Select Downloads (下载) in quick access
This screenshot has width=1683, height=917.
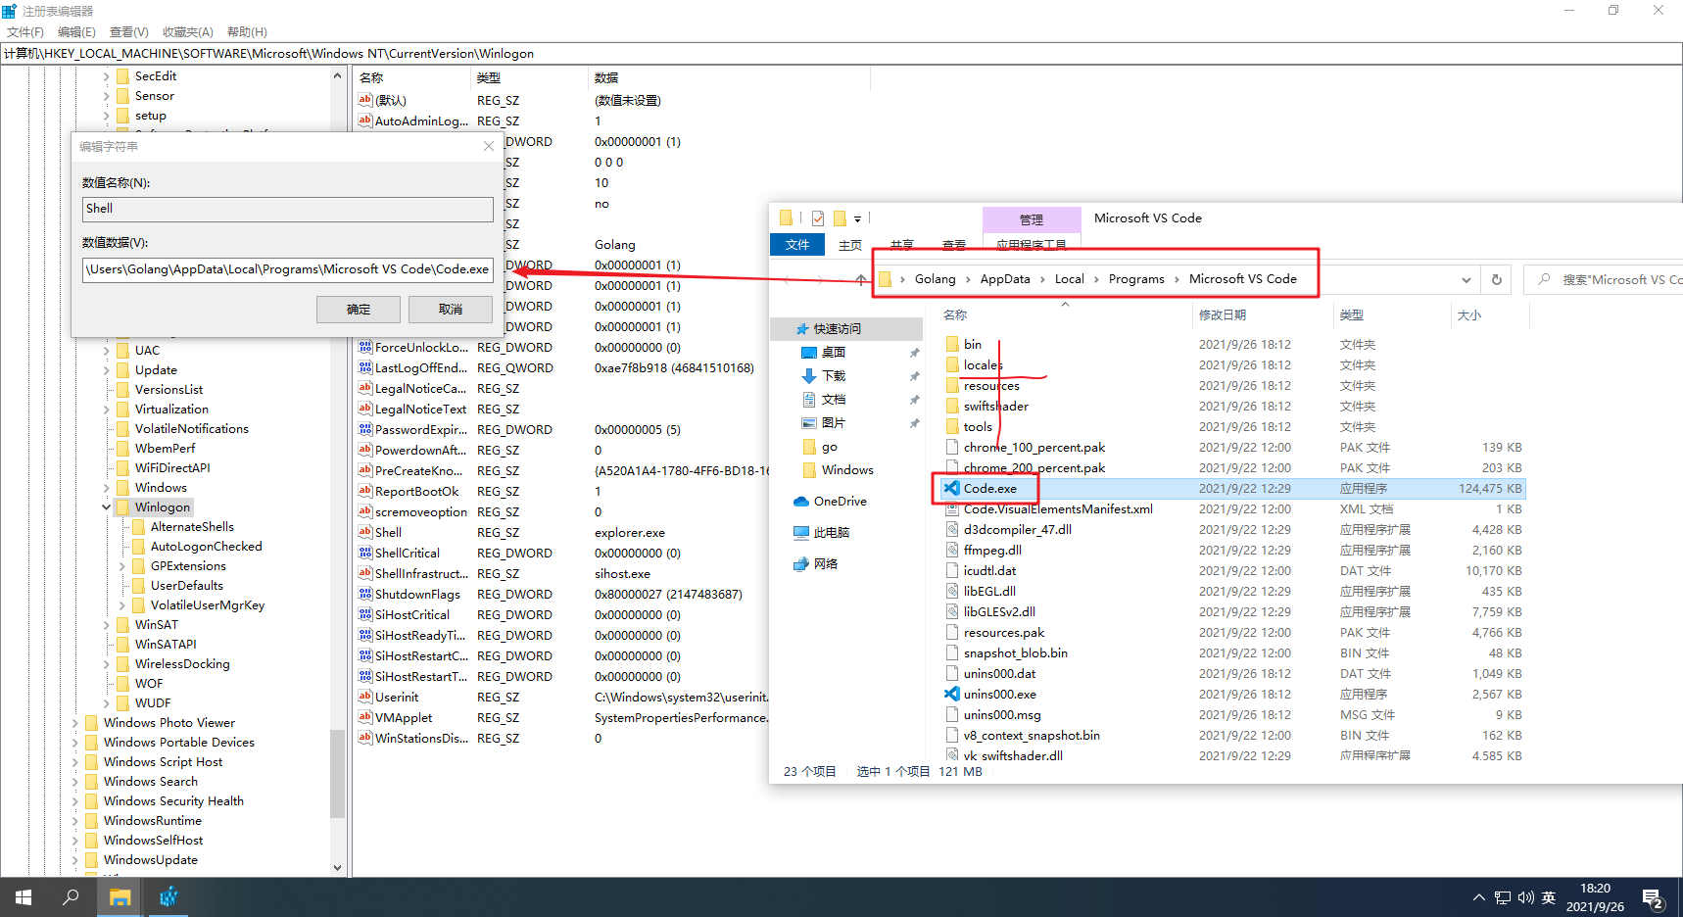[833, 375]
